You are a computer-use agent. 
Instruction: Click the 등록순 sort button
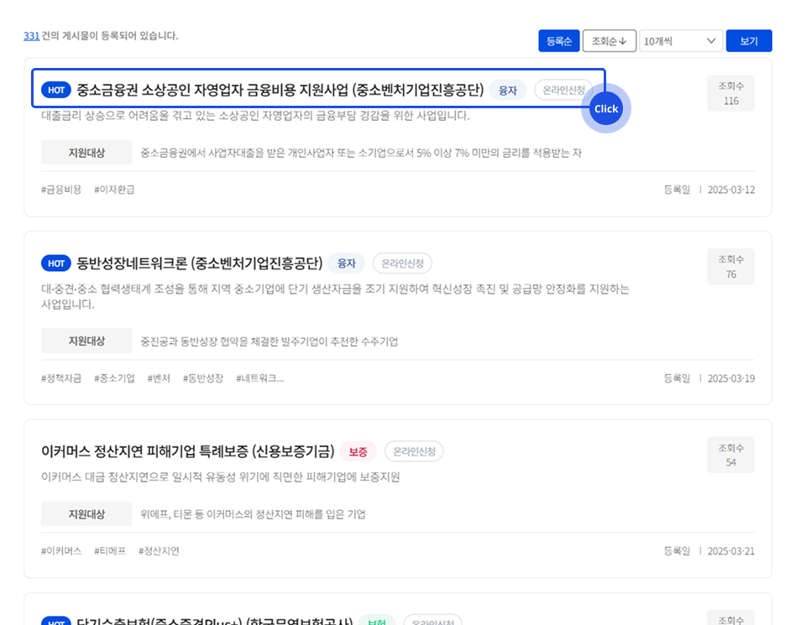click(x=559, y=41)
